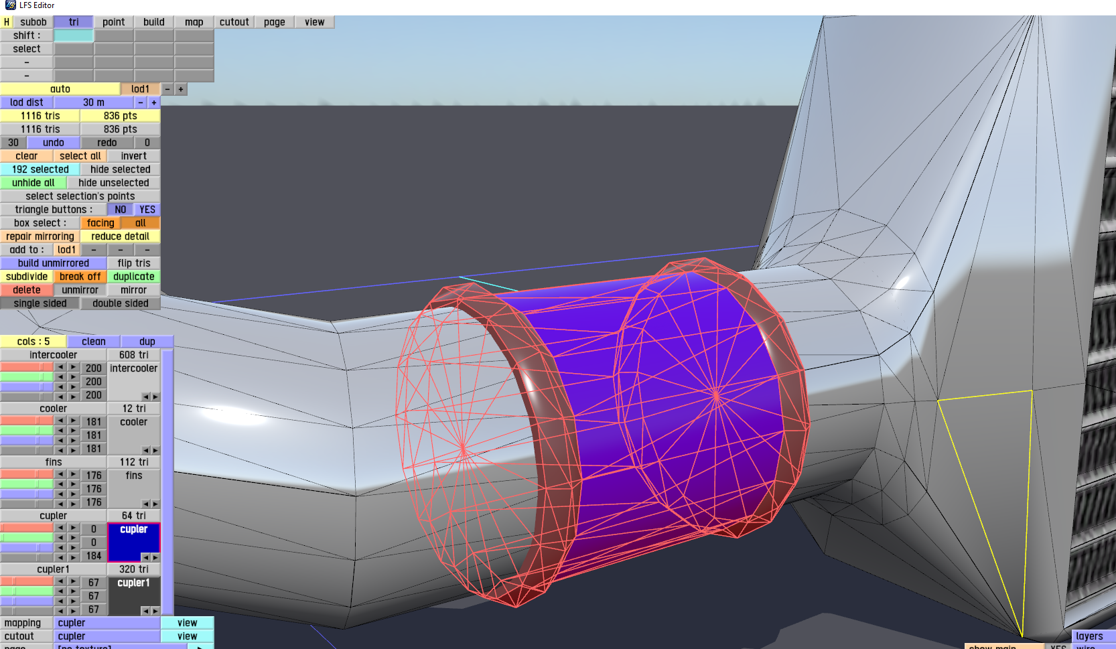Click build unmirrored

point(54,263)
